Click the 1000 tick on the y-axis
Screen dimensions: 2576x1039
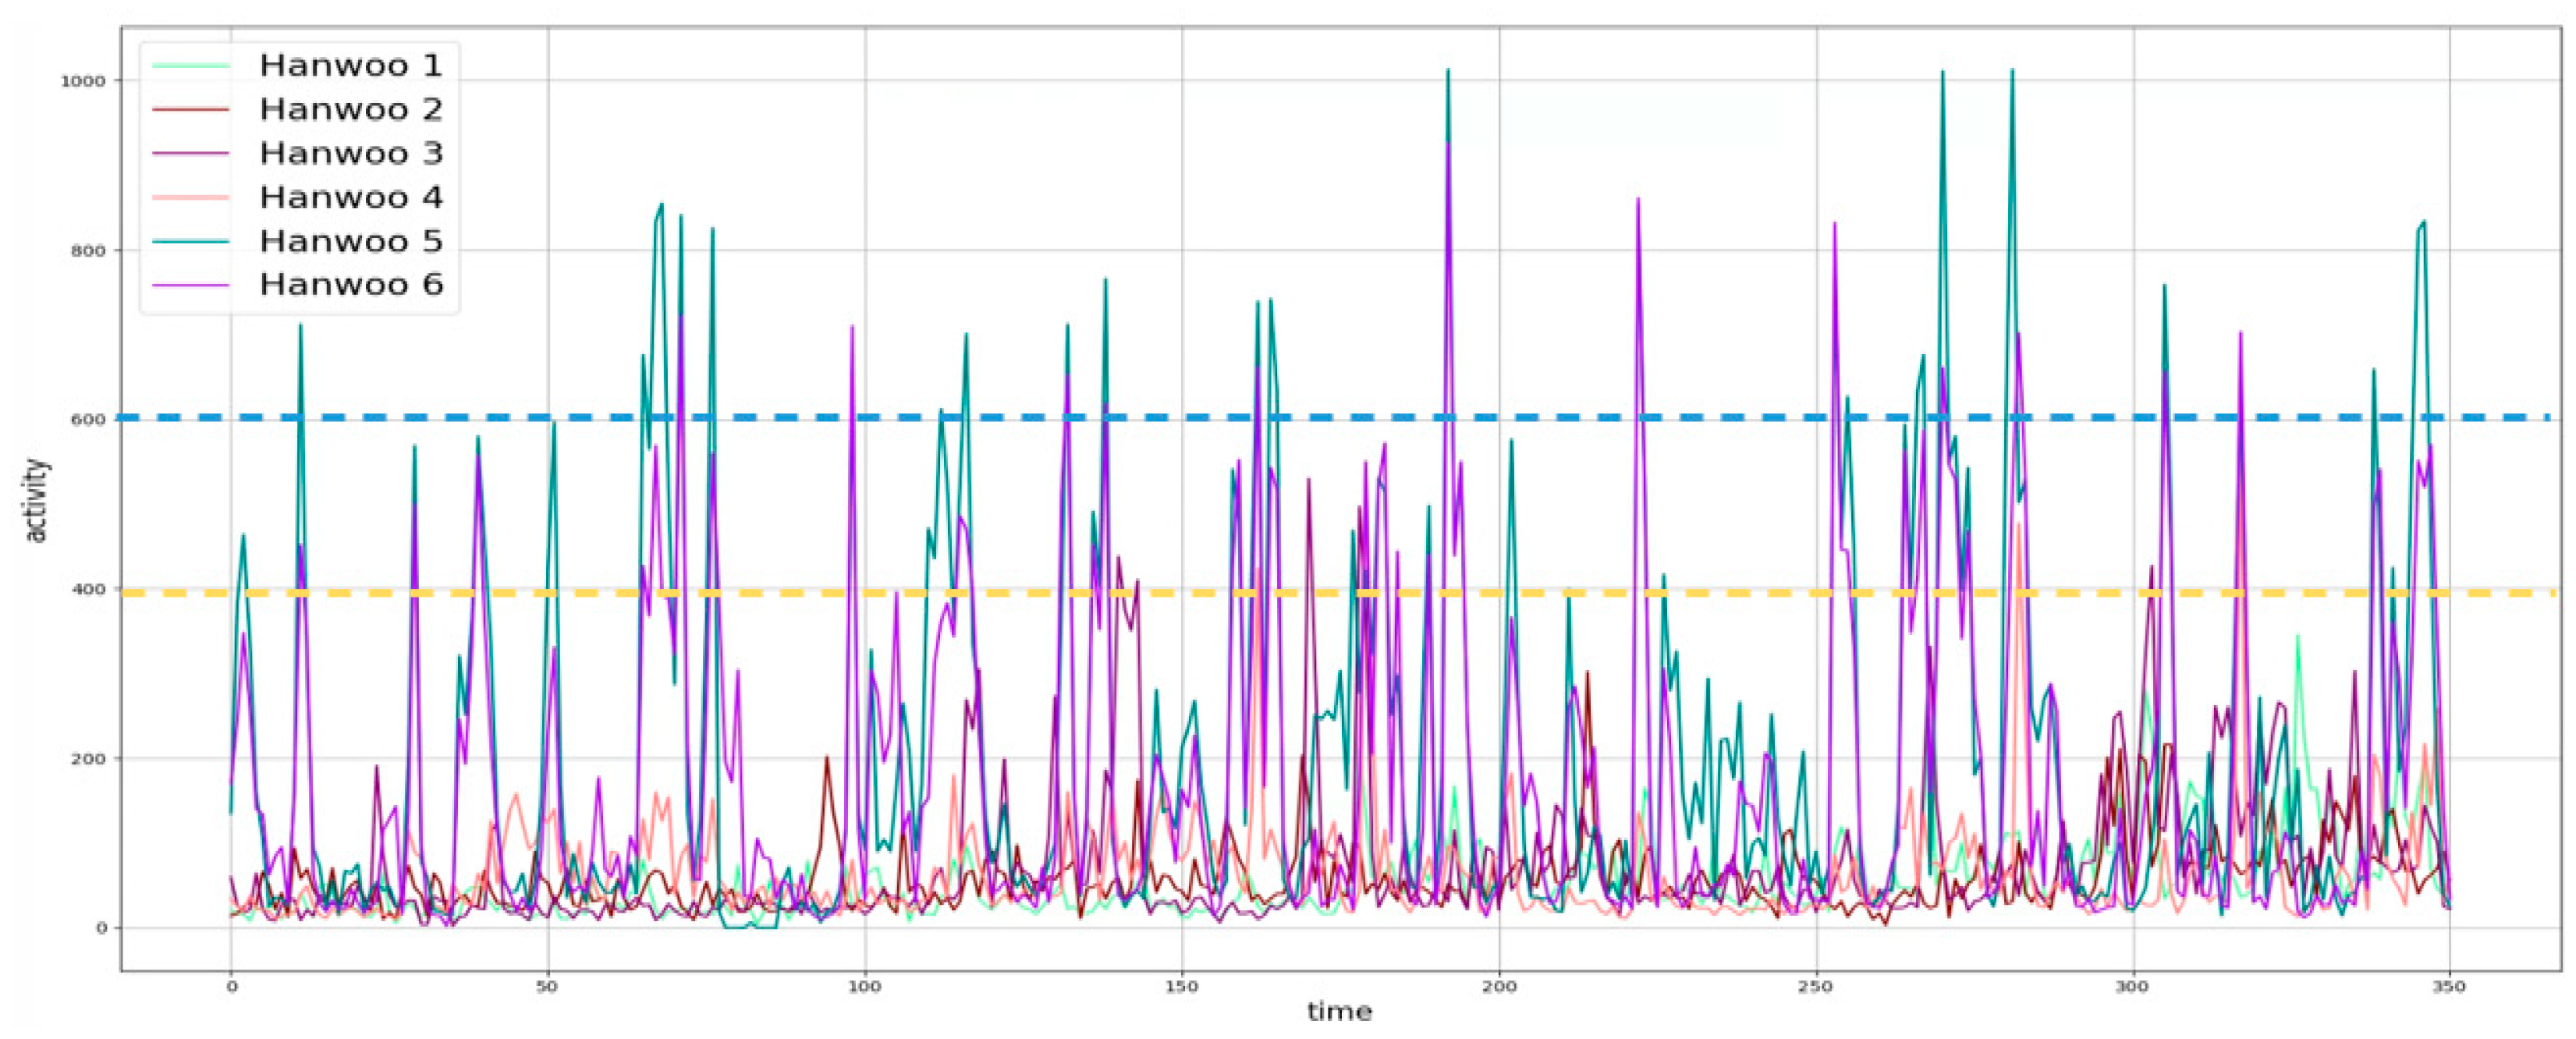click(x=85, y=81)
